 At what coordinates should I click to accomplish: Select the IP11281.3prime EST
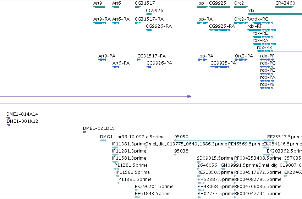tap(115, 155)
